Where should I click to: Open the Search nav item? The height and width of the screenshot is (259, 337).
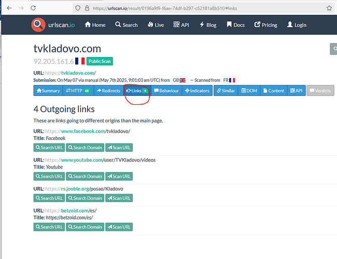[127, 25]
